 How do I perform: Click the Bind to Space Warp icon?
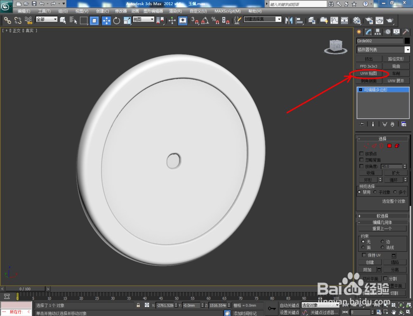28,21
